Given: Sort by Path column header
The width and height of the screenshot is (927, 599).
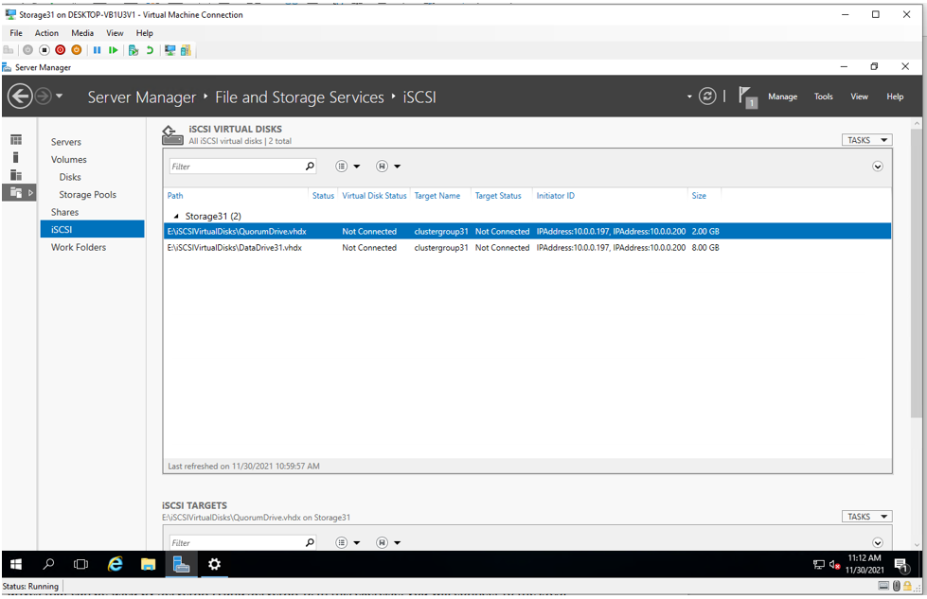Looking at the screenshot, I should tap(175, 196).
